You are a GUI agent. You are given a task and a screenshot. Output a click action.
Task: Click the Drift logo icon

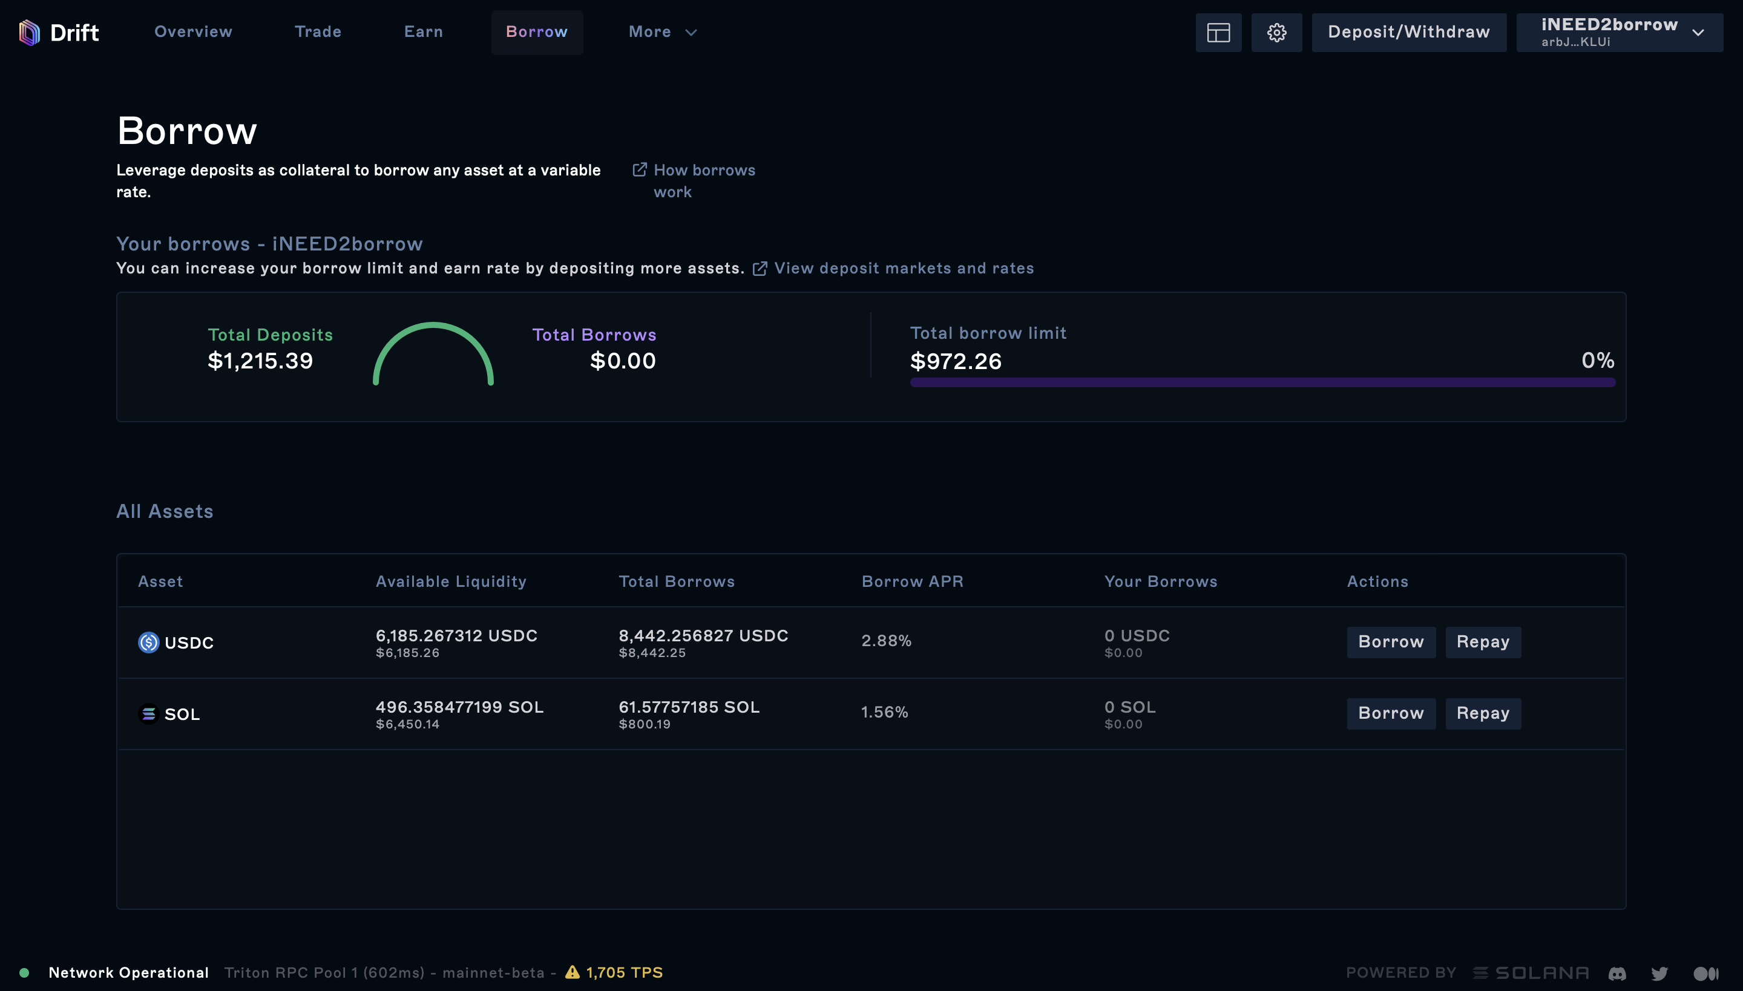[x=29, y=32]
